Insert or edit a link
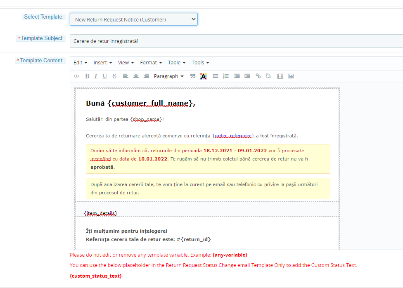Image resolution: width=403 pixels, height=288 pixels. click(258, 76)
